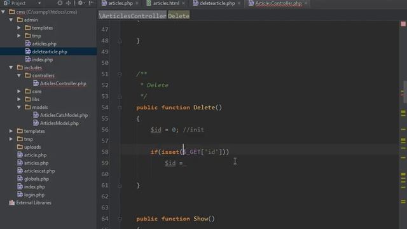Select External Libraries node
The height and width of the screenshot is (229, 407).
(x=34, y=203)
